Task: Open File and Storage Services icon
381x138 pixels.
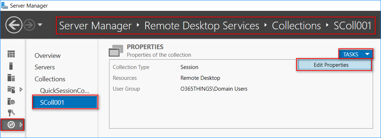Action: (x=11, y=89)
